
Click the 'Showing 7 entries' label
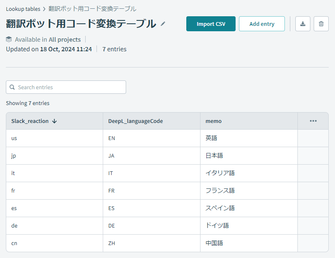[x=28, y=103]
